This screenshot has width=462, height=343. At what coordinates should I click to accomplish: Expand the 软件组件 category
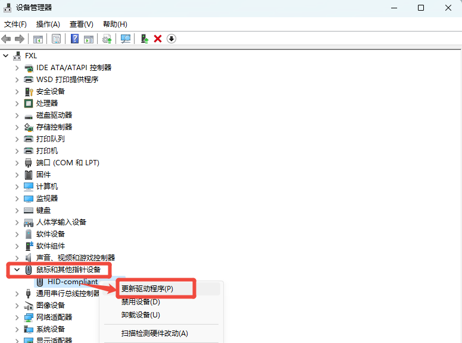click(17, 246)
